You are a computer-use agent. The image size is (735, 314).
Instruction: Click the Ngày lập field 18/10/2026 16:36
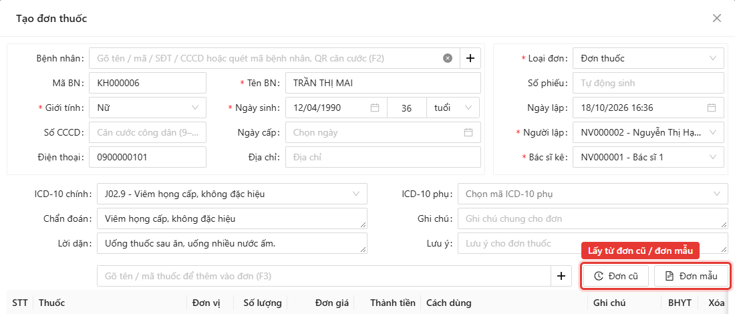648,108
